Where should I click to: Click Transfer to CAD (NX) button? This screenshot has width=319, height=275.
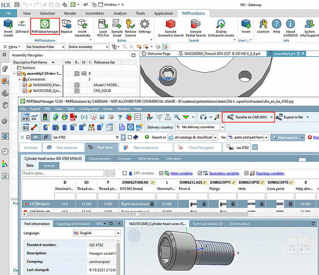click(250, 117)
